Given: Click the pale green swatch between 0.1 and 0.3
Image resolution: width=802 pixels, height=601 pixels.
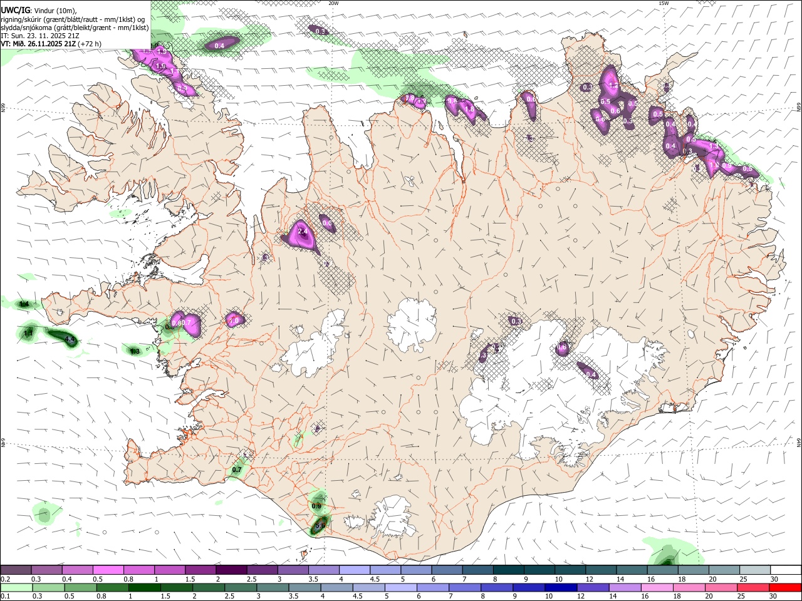Looking at the screenshot, I should click(16, 587).
